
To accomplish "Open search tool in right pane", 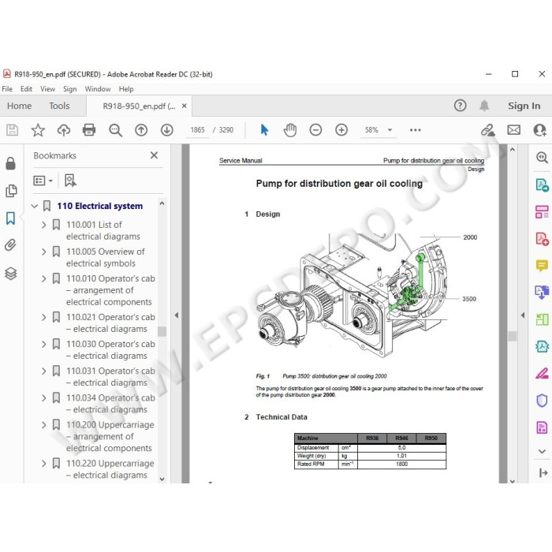I will click(542, 158).
